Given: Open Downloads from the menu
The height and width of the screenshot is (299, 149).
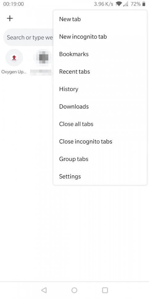Looking at the screenshot, I should 100,107.
